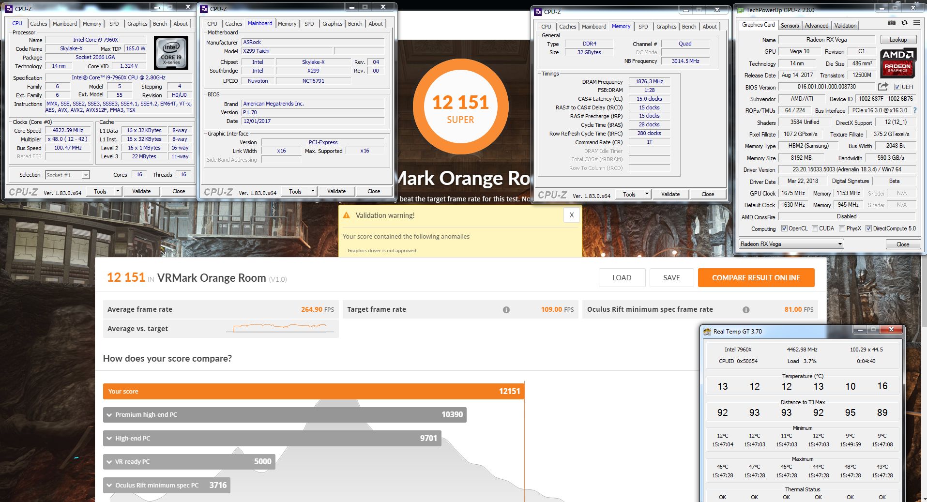Click the first CPU-Z window title icon
927x502 pixels.
pos(9,9)
